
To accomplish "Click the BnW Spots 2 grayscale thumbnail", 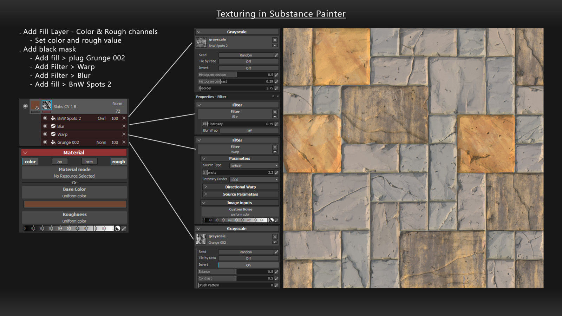I will pyautogui.click(x=201, y=42).
